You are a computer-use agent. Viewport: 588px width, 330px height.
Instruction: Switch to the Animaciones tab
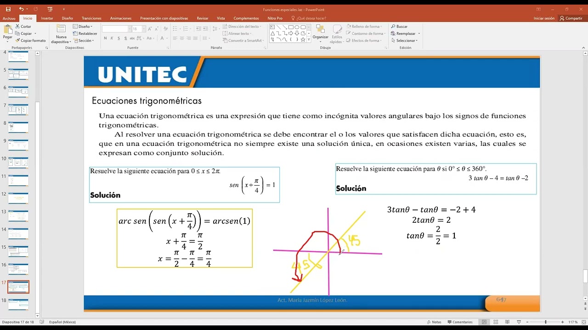[x=121, y=18]
